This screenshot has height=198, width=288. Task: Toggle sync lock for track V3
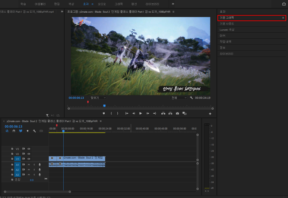pos(23,149)
